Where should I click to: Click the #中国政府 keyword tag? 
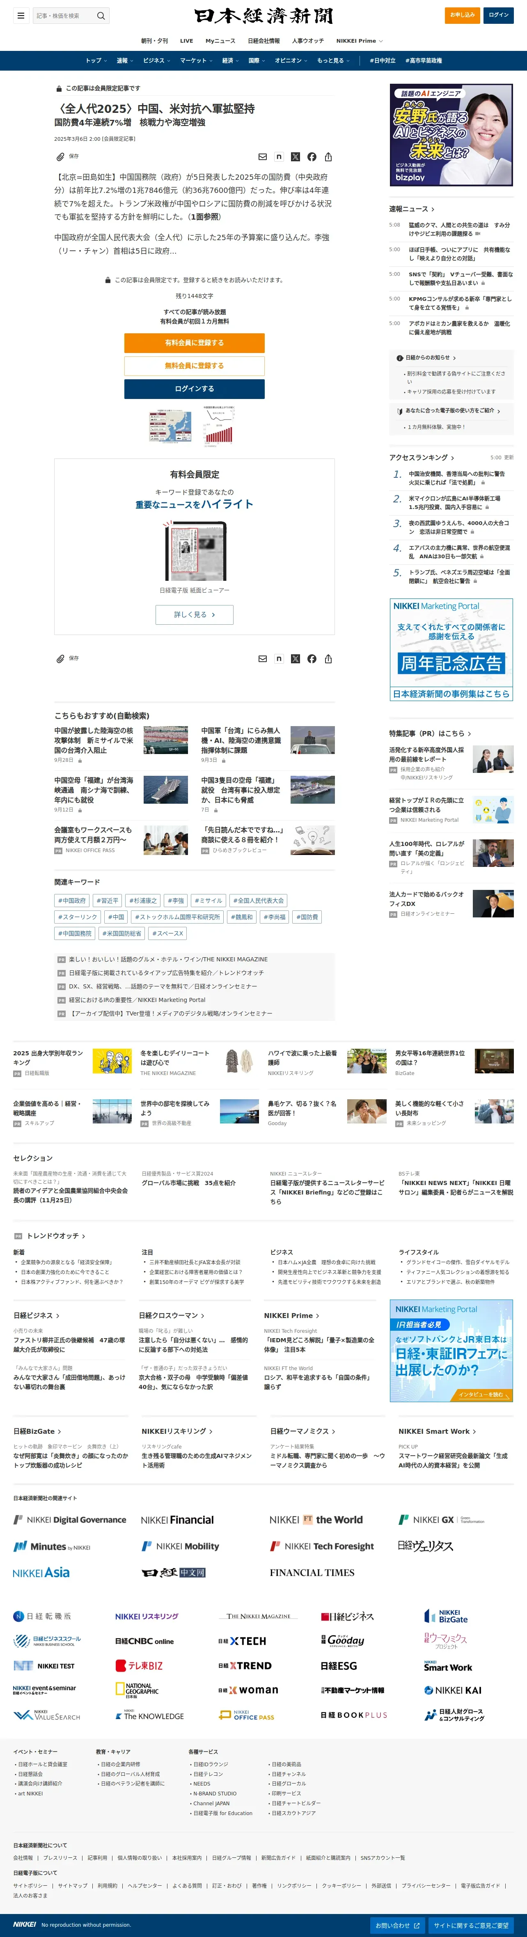pos(72,900)
